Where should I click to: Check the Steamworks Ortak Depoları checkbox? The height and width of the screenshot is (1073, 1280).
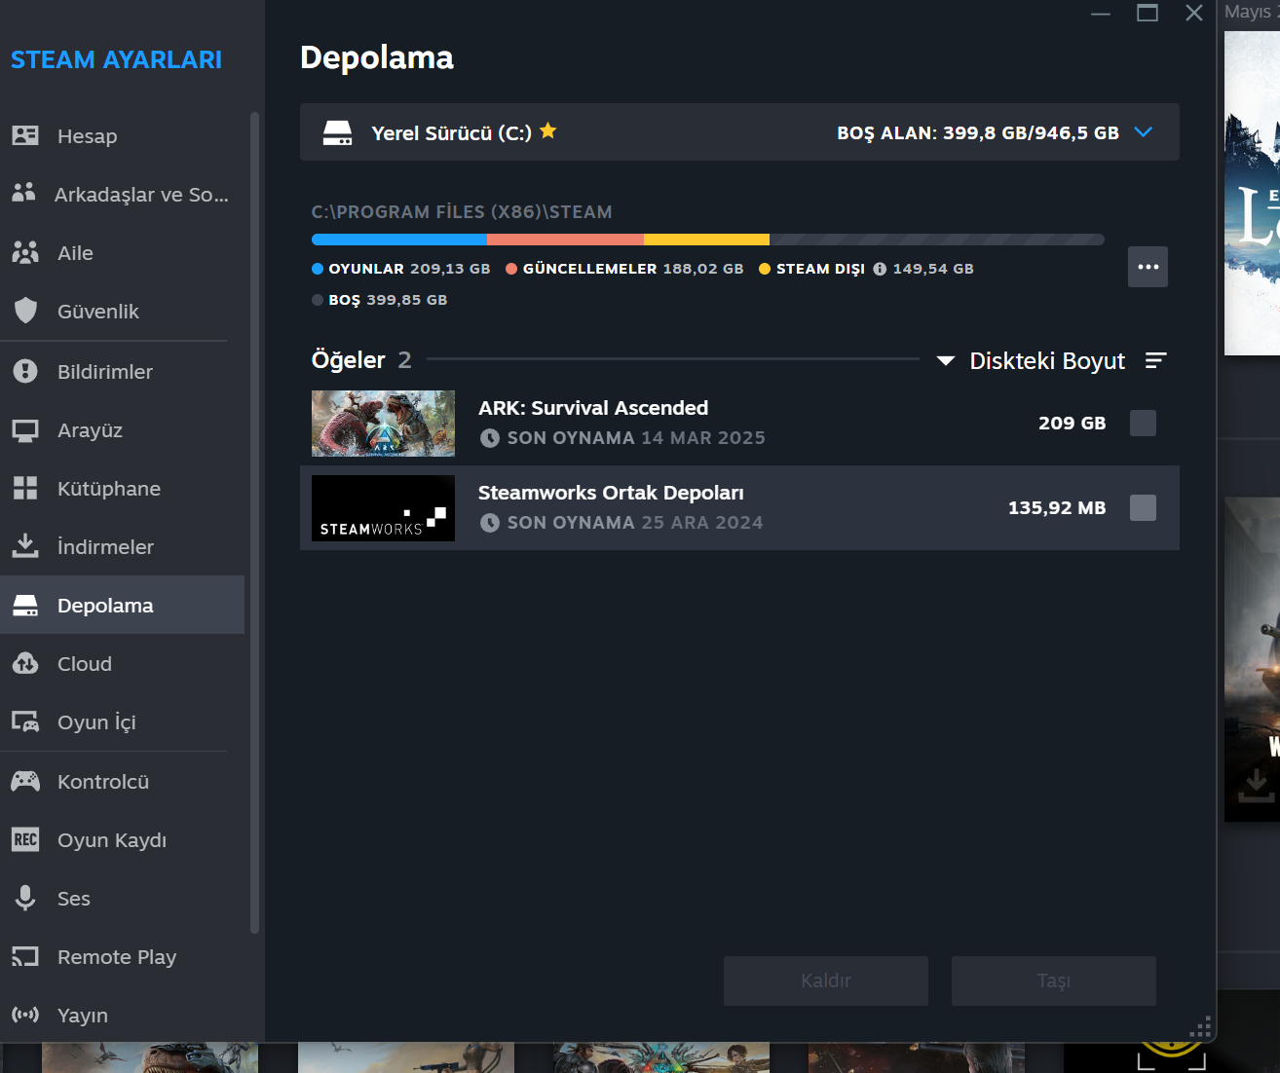tap(1143, 507)
